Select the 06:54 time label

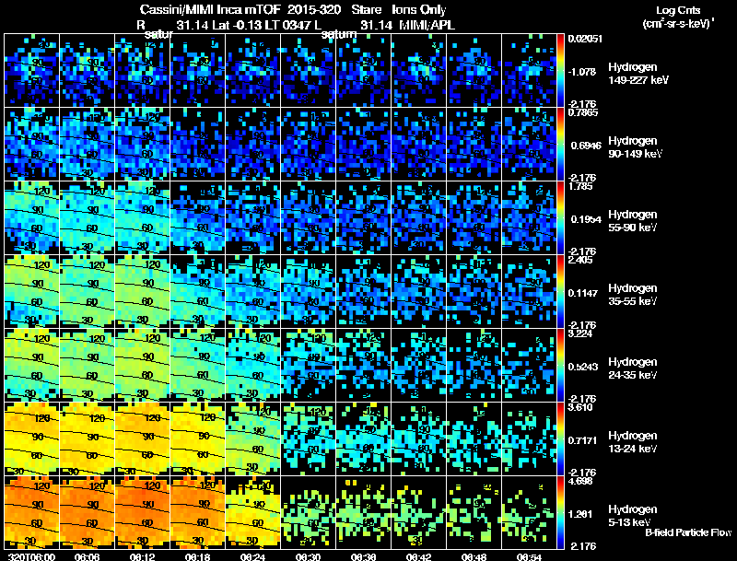point(529,556)
